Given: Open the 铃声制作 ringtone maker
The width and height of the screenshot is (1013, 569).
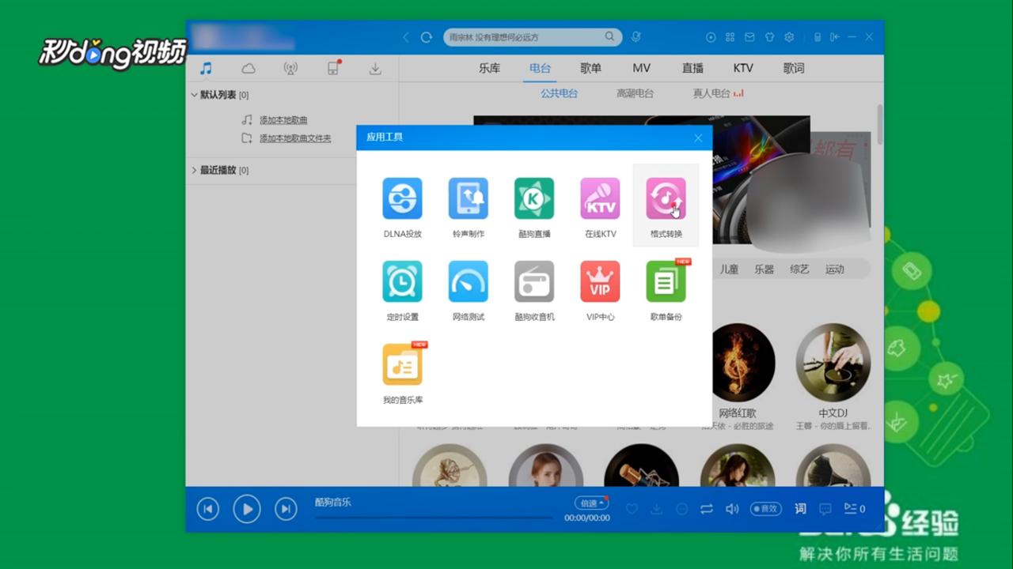Looking at the screenshot, I should pos(469,208).
